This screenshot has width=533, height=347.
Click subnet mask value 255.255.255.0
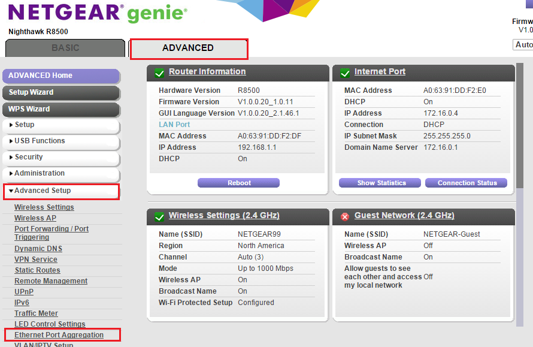click(x=447, y=136)
